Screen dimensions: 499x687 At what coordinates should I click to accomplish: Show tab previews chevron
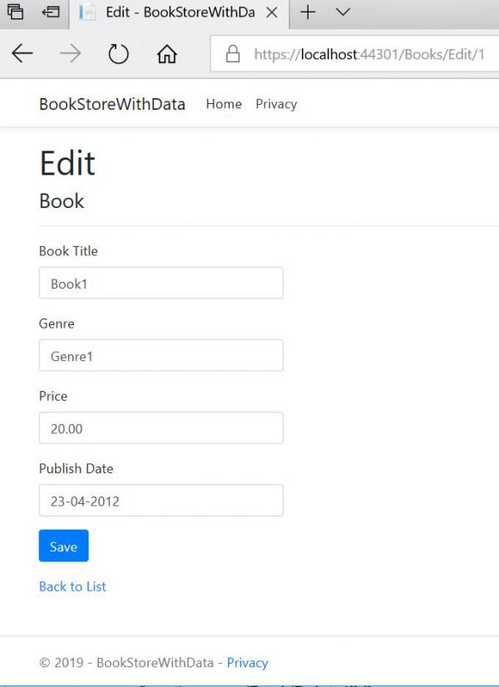[343, 12]
